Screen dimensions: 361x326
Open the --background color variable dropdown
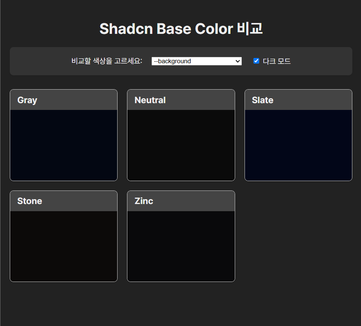(197, 61)
